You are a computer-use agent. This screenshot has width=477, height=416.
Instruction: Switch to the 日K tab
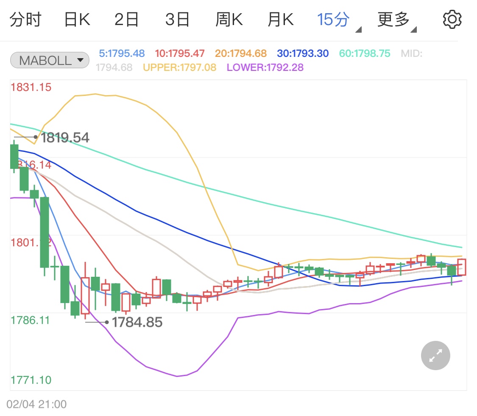click(76, 19)
